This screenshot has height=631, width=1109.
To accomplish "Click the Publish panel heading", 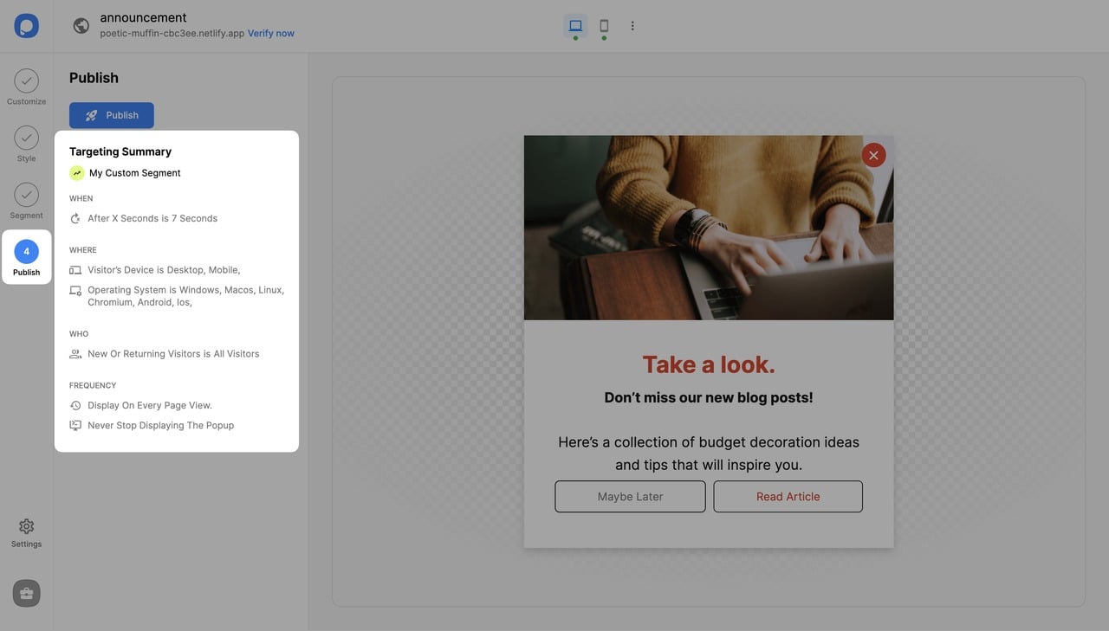I will point(94,78).
